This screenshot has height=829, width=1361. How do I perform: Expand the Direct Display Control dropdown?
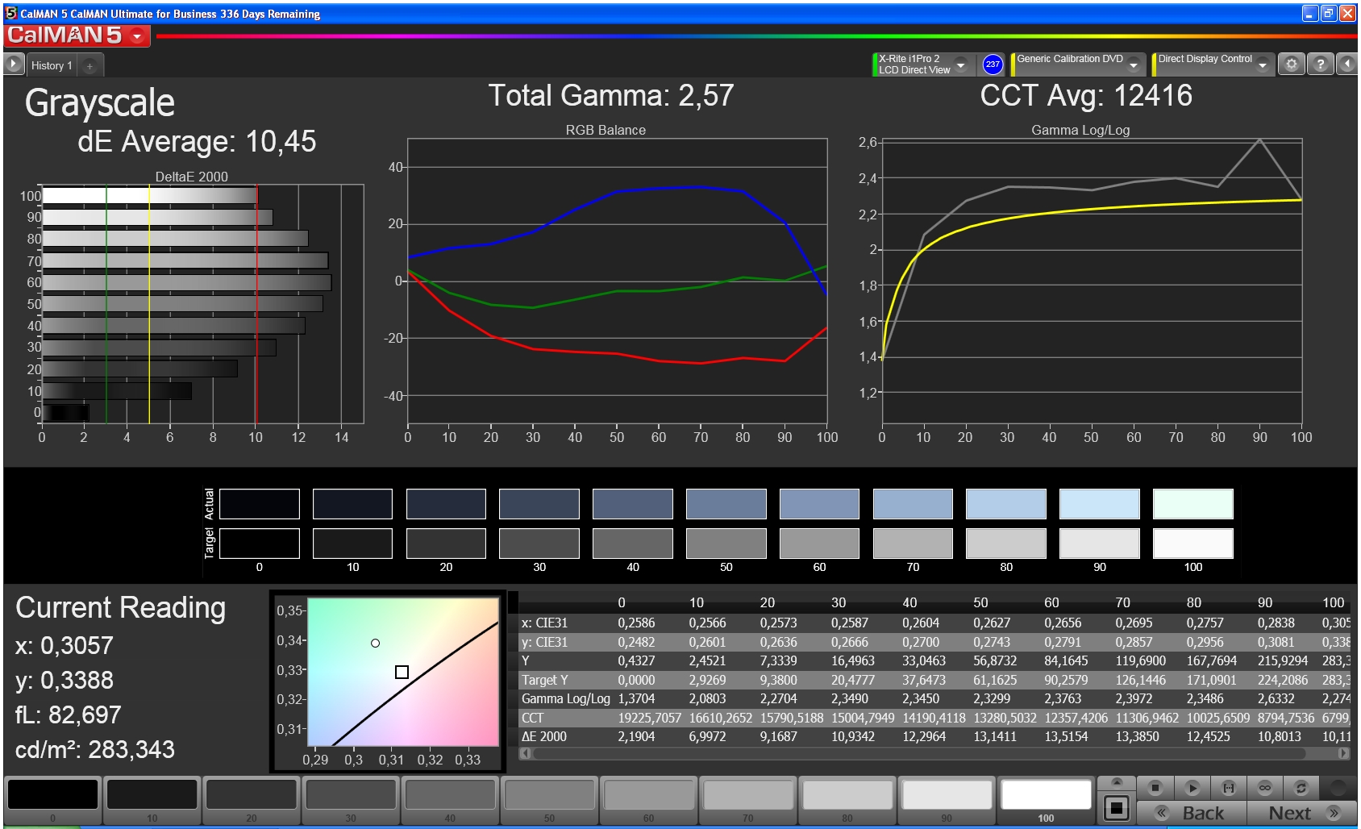1263,65
